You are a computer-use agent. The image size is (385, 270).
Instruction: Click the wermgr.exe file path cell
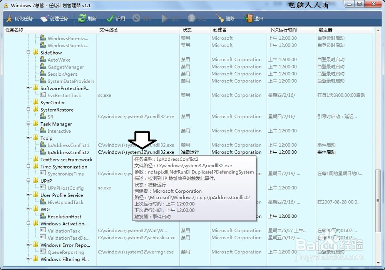[x=136, y=252]
